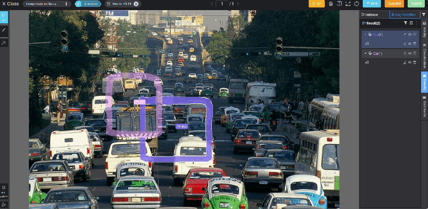Screen dimensions: 428x209
Task: Toggle fullscreen expand icon
Action: pos(348,4)
